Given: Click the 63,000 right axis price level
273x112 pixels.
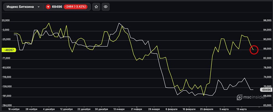Looking at the screenshot, I should [x=266, y=105].
